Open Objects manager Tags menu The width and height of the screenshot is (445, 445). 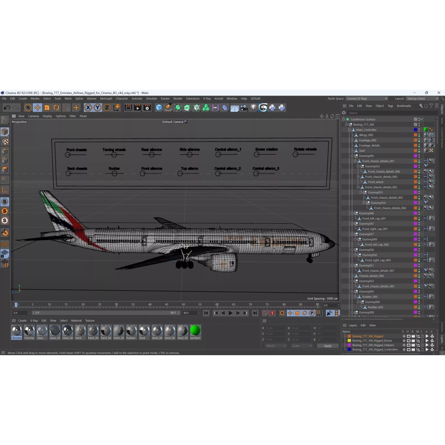pos(390,106)
